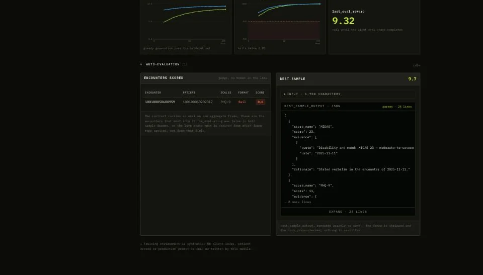Image resolution: width=483 pixels, height=275 pixels.
Task: Click the FORMAT column header
Action: [x=243, y=93]
